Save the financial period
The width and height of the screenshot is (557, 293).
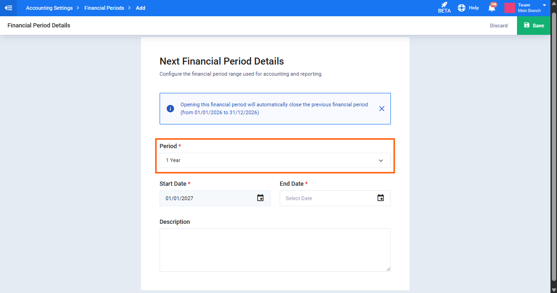click(534, 26)
